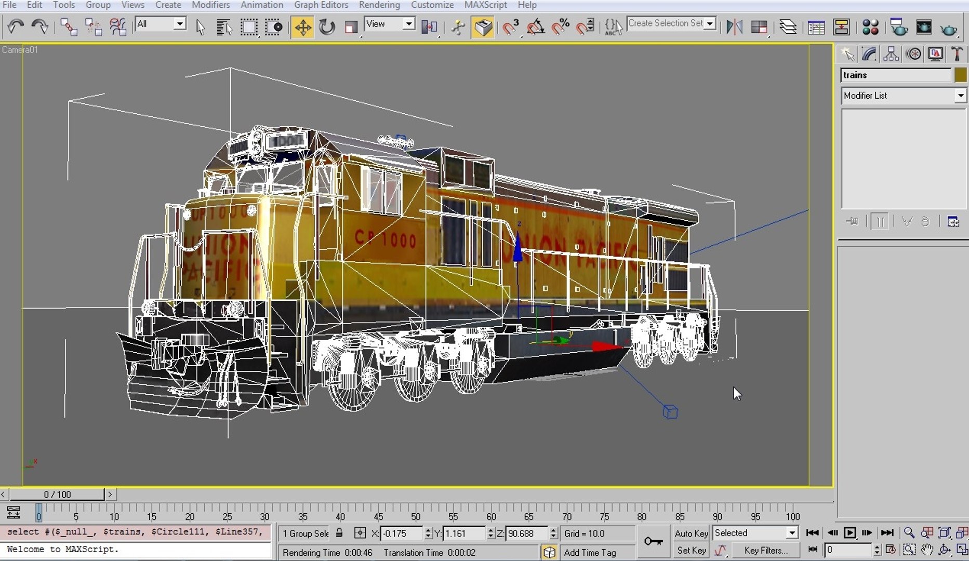Activate the Select and Move tool
The height and width of the screenshot is (561, 969).
302,26
